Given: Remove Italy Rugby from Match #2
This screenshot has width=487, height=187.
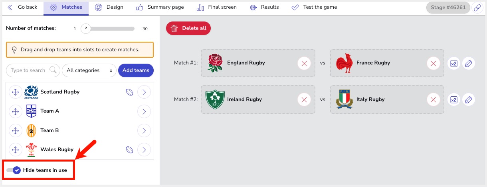Looking at the screenshot, I should click(434, 99).
